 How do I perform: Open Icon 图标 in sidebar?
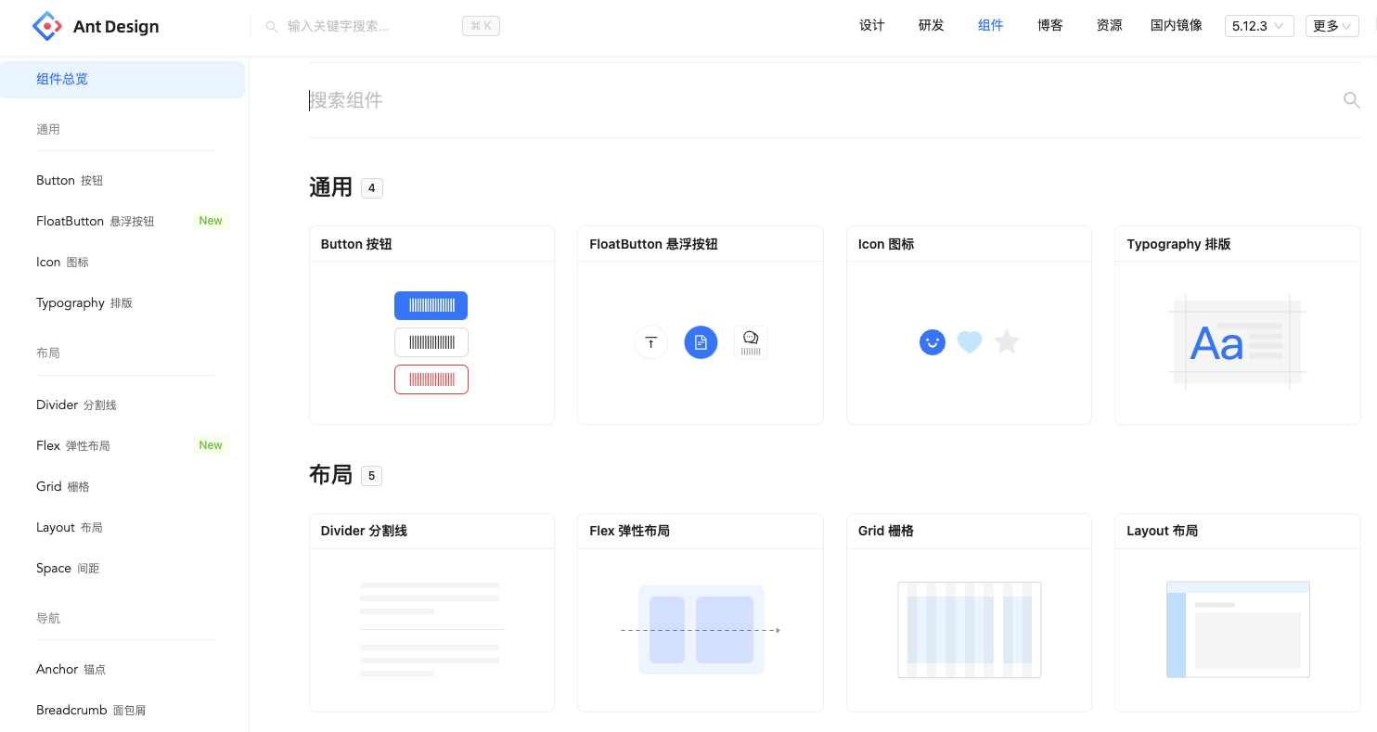(x=122, y=262)
